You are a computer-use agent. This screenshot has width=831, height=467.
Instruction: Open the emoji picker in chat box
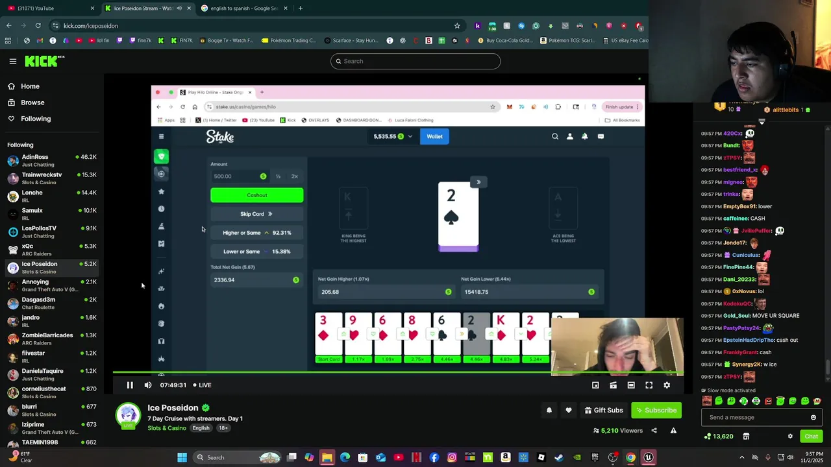pyautogui.click(x=813, y=418)
